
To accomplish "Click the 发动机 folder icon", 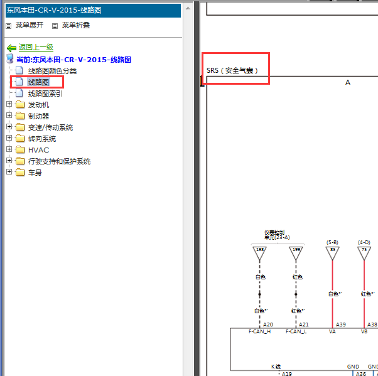I will (x=20, y=105).
